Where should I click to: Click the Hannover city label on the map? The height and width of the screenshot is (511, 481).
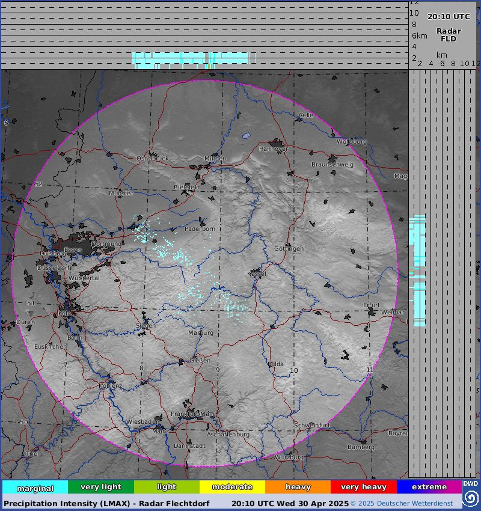click(x=274, y=148)
